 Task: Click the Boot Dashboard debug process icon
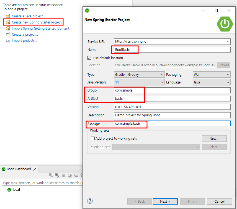point(57,175)
